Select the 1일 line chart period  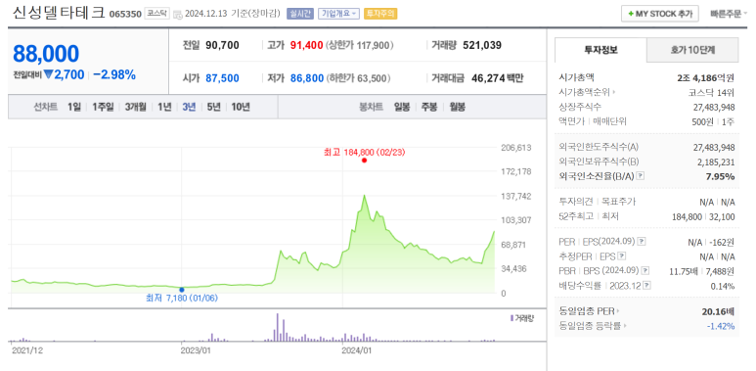click(x=74, y=107)
